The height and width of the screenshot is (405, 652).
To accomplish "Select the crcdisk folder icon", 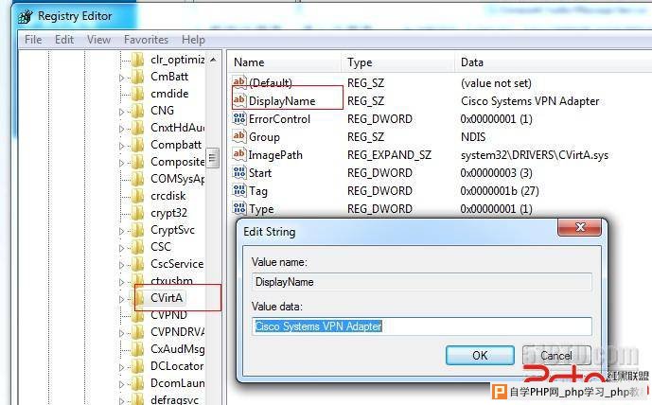I will click(137, 196).
